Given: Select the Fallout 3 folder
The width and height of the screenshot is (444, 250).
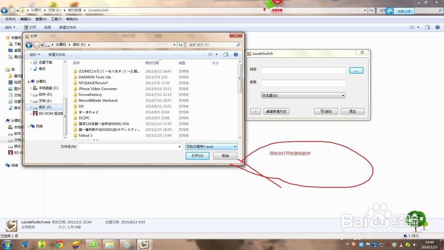Looking at the screenshot, I should (x=86, y=135).
